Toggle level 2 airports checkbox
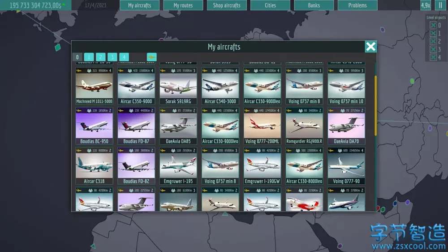The height and width of the screenshot is (252, 448). (433, 41)
